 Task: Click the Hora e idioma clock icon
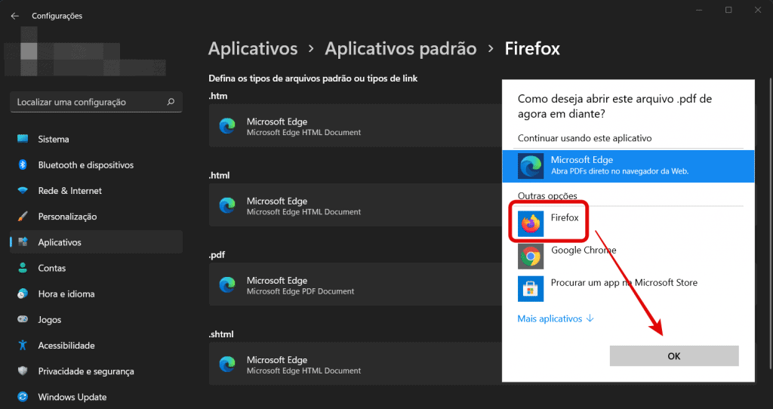(x=23, y=294)
